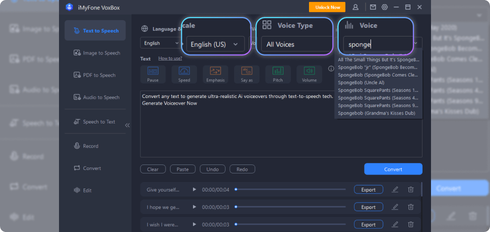Select 'SpongeBob SquarePants (Seasons 9...' voice

click(378, 105)
